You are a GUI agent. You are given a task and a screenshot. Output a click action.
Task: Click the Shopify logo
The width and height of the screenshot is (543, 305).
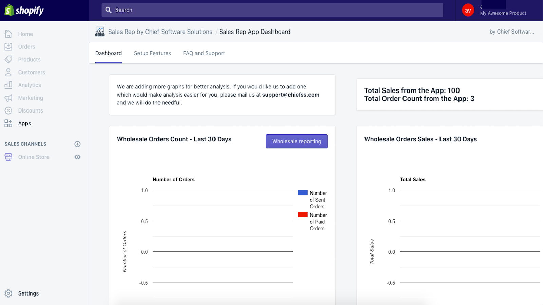[x=24, y=10]
